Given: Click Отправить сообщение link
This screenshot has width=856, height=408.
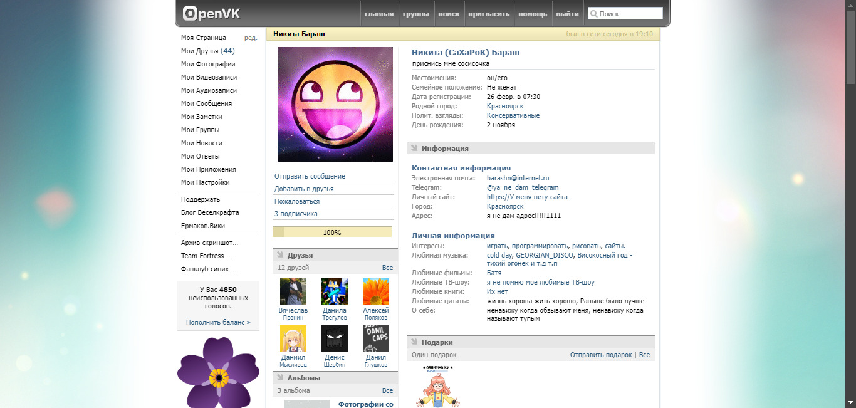Looking at the screenshot, I should tap(310, 176).
